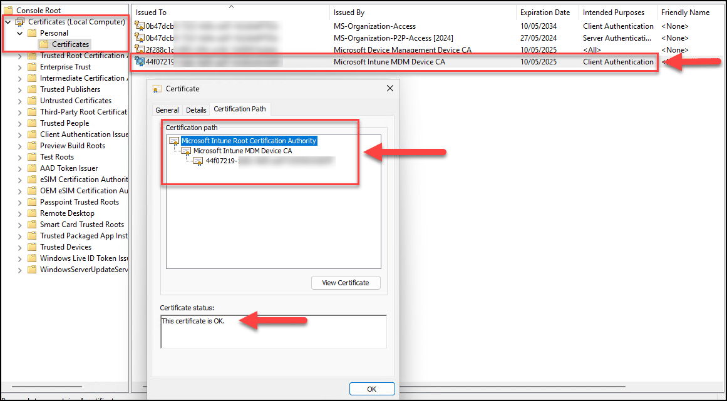The width and height of the screenshot is (727, 401).
Task: Click the 44f07219 leaf certificate path icon
Action: tap(198, 161)
